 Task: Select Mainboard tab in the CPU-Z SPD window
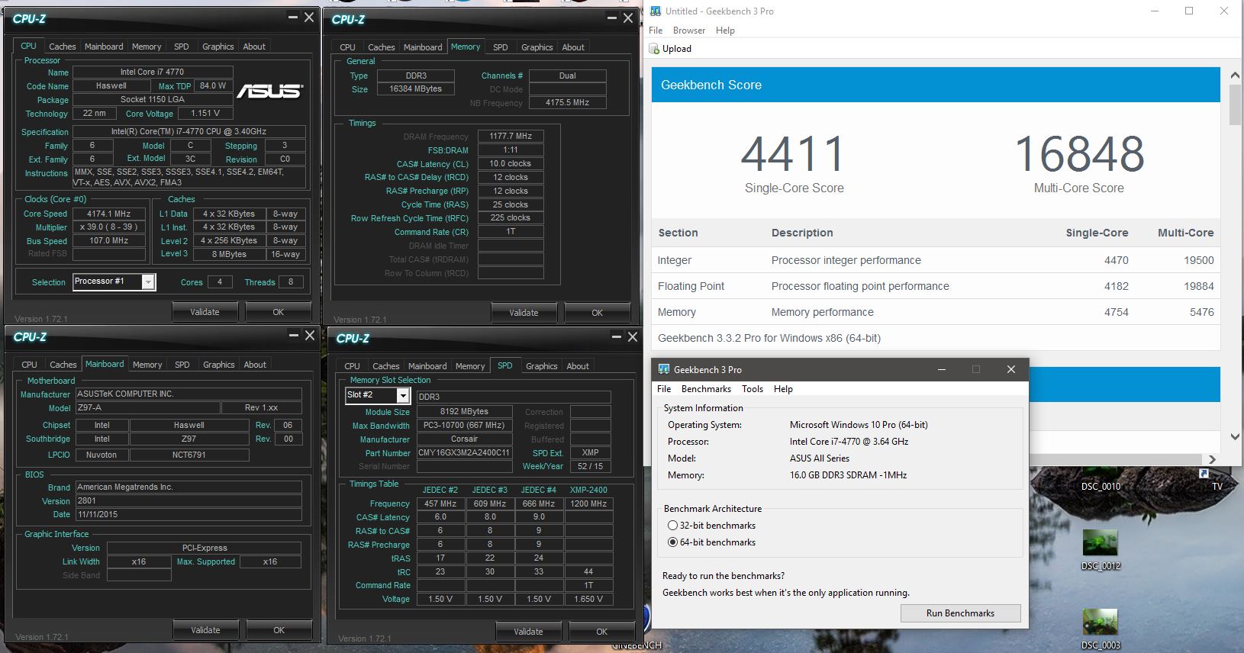click(x=427, y=366)
